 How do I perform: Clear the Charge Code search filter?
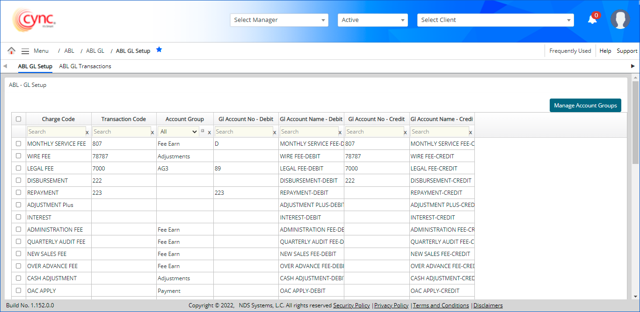pyautogui.click(x=87, y=133)
